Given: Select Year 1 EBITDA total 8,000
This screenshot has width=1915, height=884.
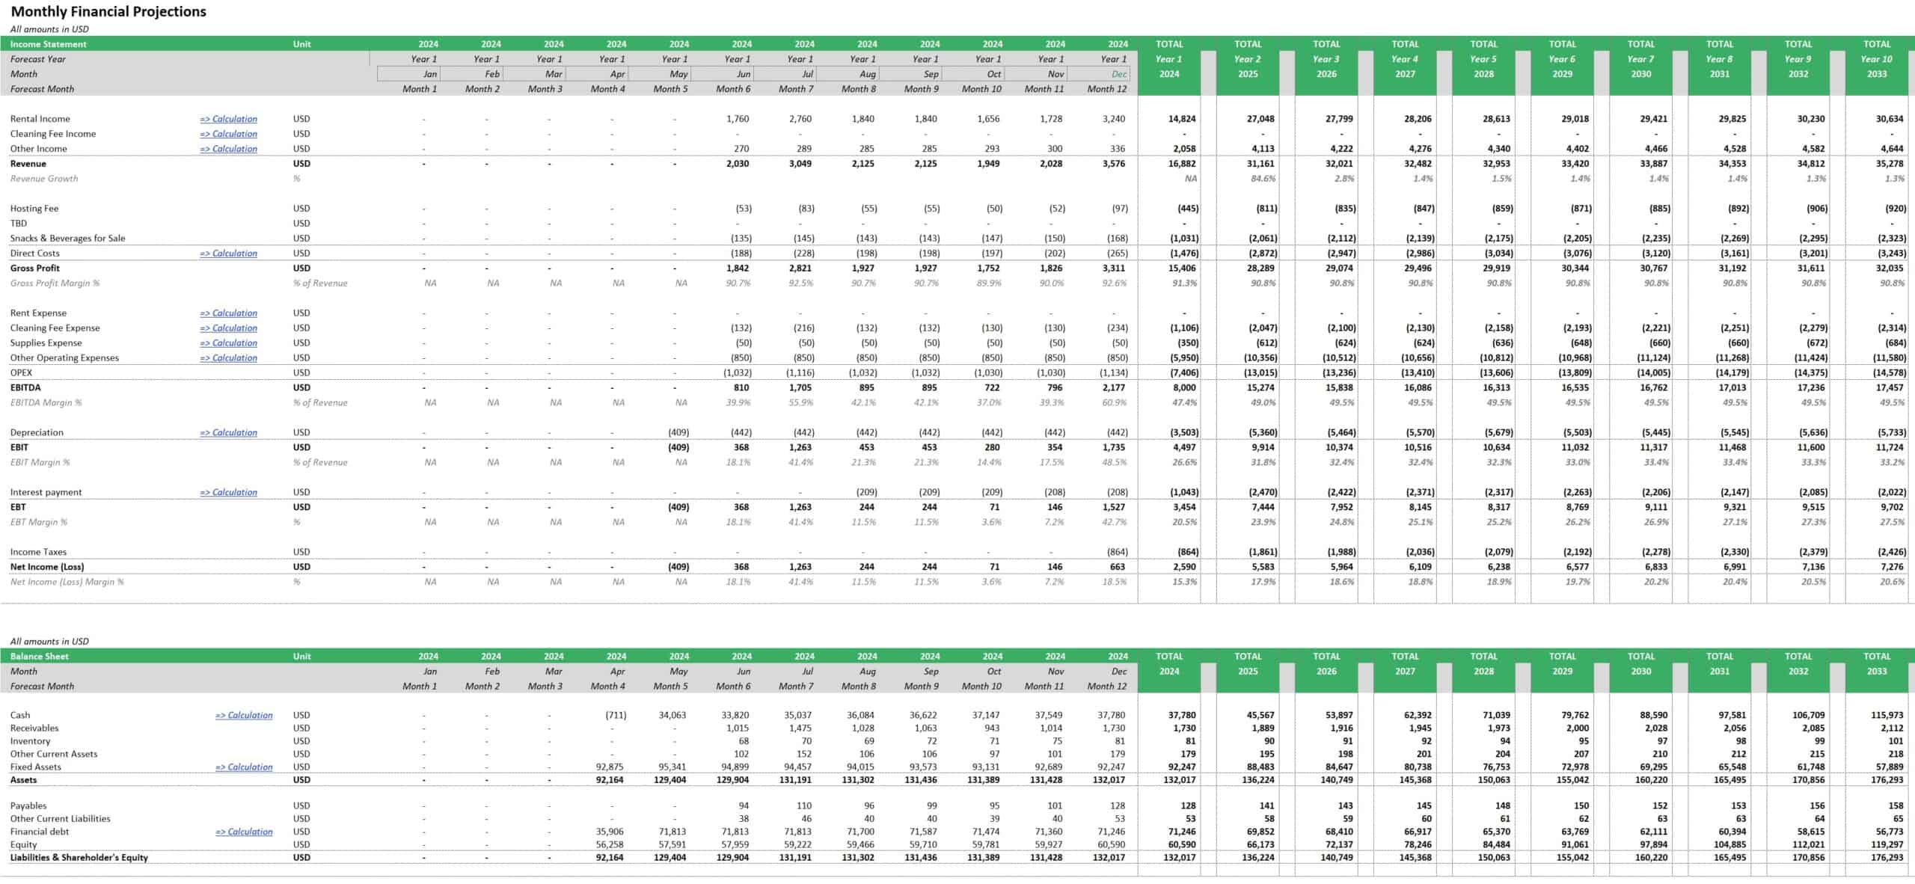Looking at the screenshot, I should click(x=1185, y=388).
